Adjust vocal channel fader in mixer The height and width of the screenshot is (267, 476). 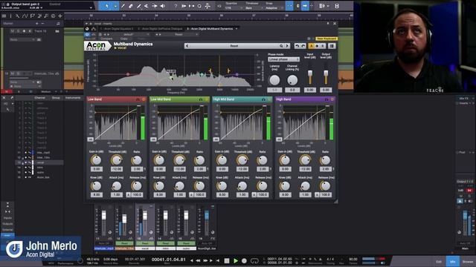145,215
